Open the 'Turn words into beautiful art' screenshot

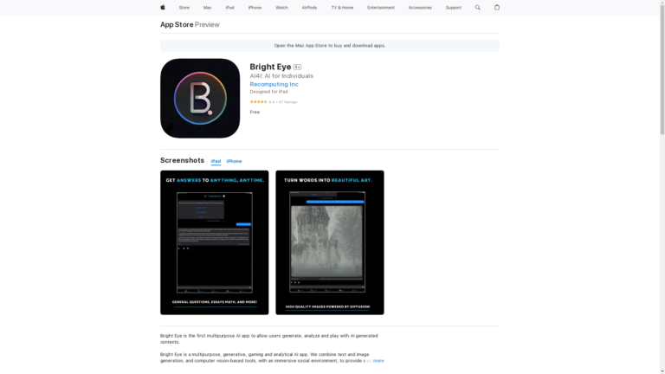click(330, 242)
